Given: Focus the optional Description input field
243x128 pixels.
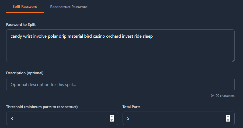Looking at the screenshot, I should tap(120, 84).
